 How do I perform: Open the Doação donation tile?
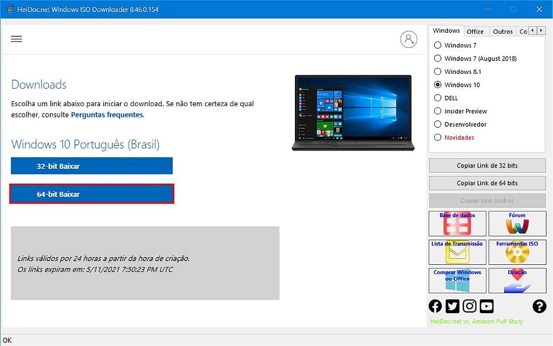pyautogui.click(x=517, y=281)
